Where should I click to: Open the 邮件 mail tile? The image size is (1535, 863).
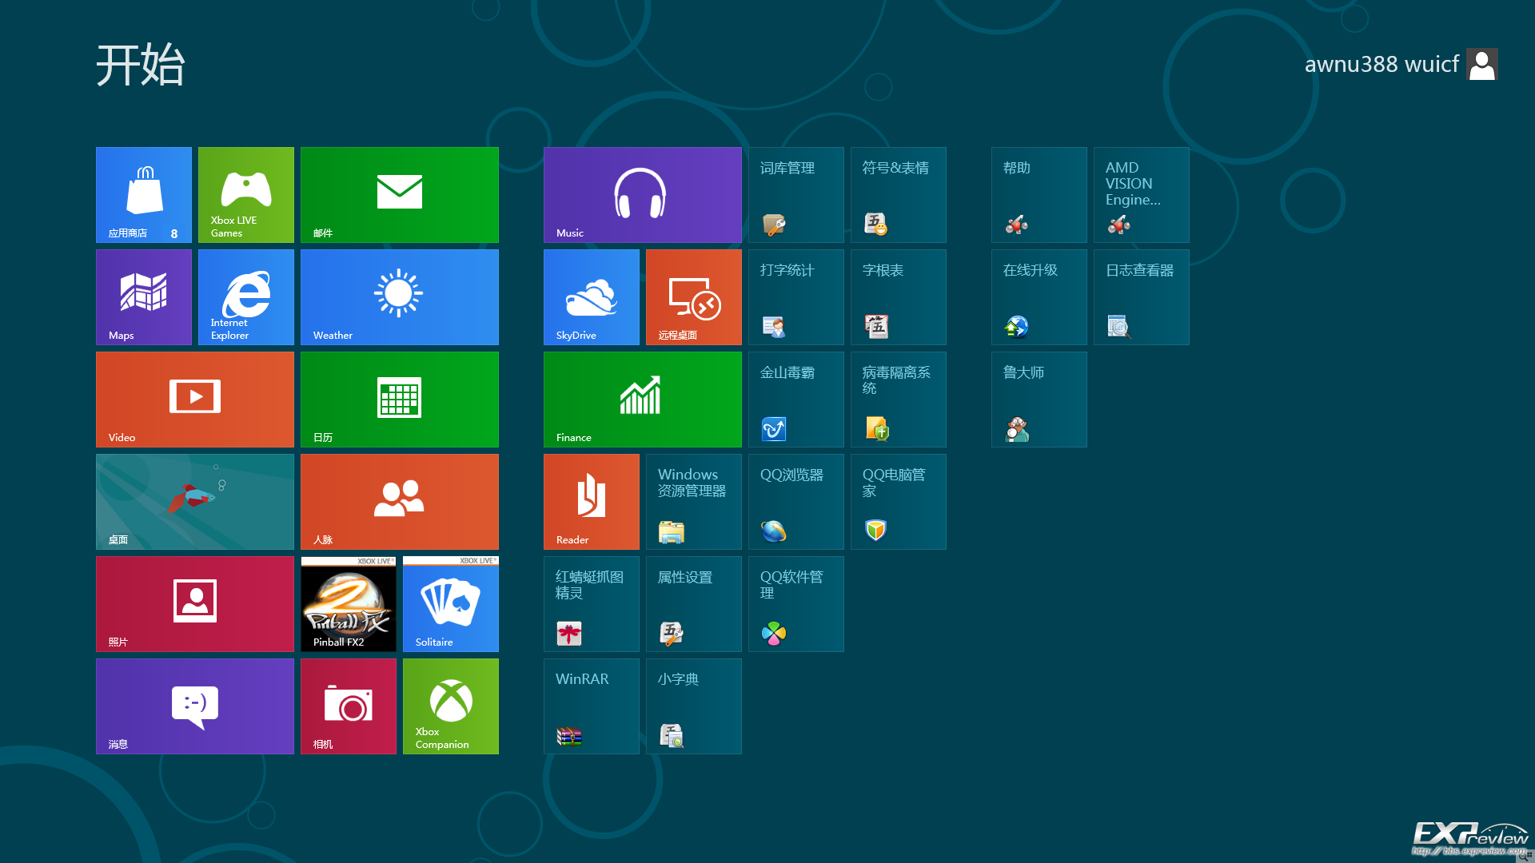click(400, 195)
